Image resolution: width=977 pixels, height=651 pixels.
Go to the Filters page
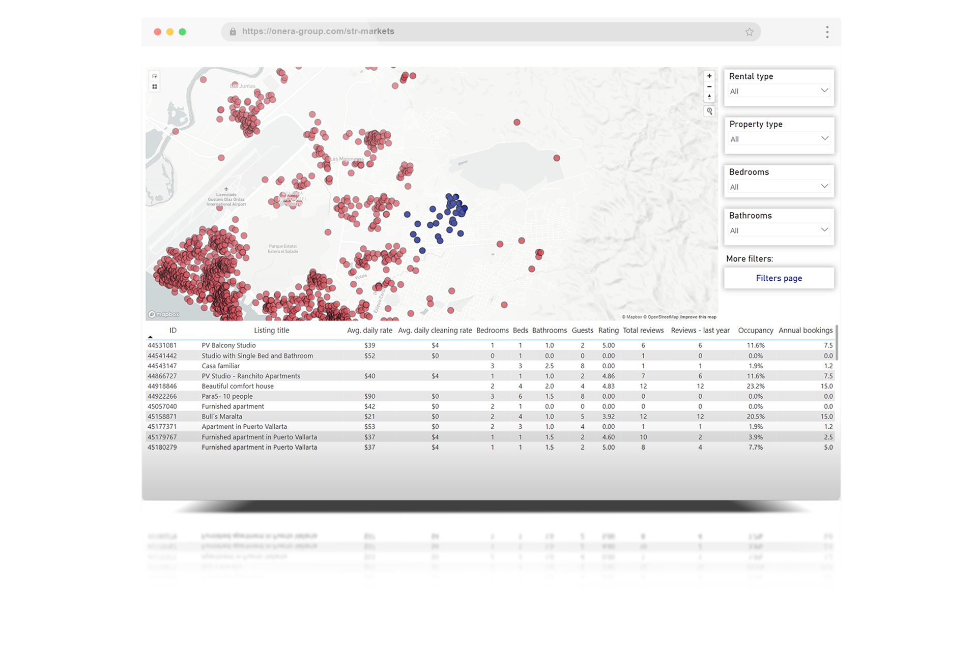(779, 278)
